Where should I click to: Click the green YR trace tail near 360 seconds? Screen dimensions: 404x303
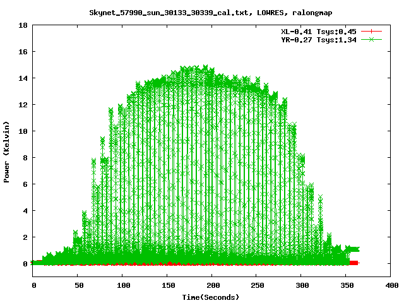point(352,249)
